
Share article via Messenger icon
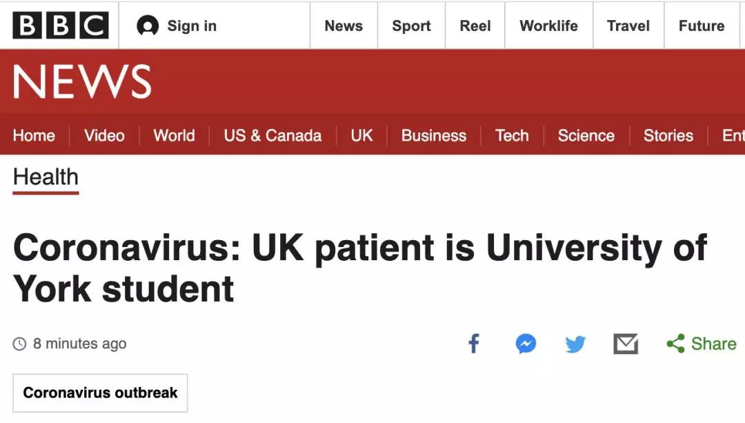click(x=526, y=344)
